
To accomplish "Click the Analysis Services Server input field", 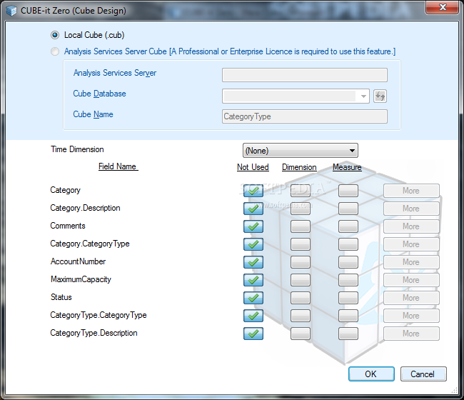I will tap(305, 75).
